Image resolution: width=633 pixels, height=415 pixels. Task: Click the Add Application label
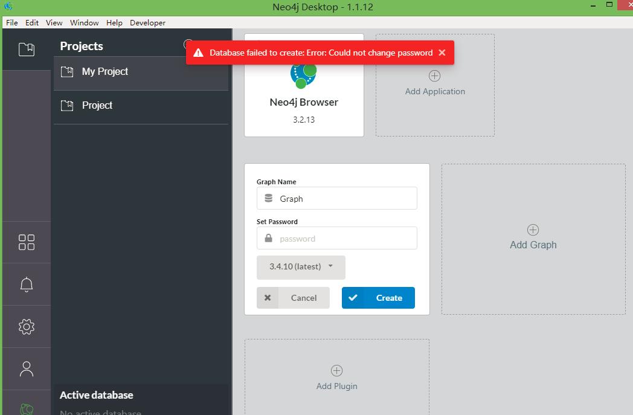click(x=435, y=91)
